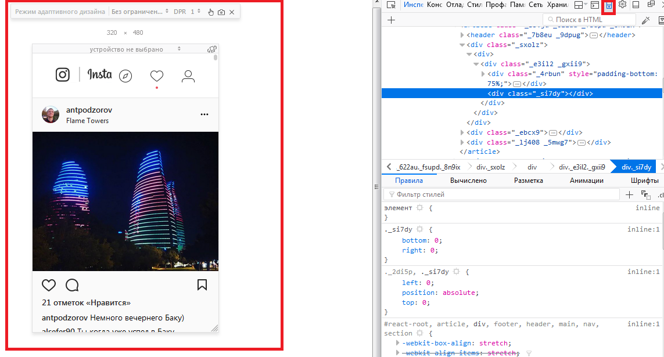Click the viewport width value 320
The width and height of the screenshot is (664, 357).
(112, 33)
